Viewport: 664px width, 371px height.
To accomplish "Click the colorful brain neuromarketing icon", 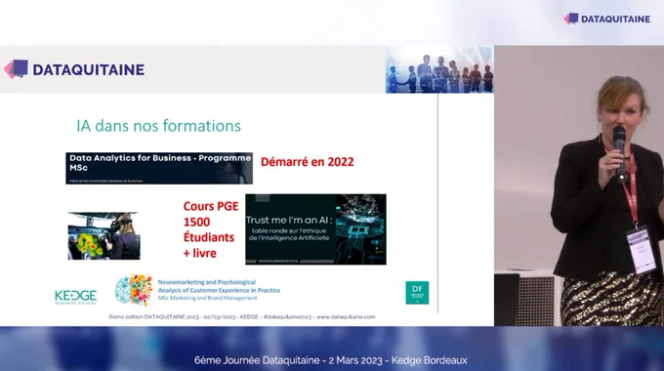I will point(134,290).
